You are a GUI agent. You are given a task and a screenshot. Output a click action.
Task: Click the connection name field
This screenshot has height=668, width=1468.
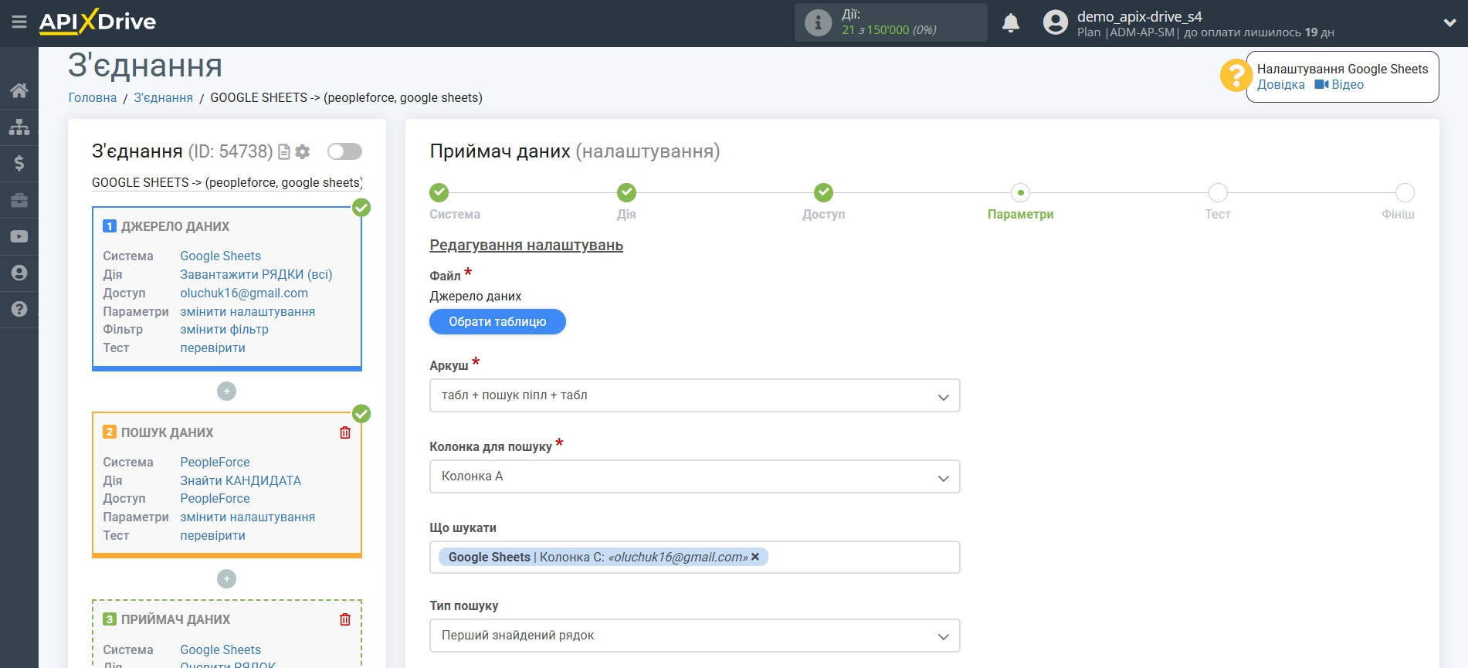pos(227,183)
